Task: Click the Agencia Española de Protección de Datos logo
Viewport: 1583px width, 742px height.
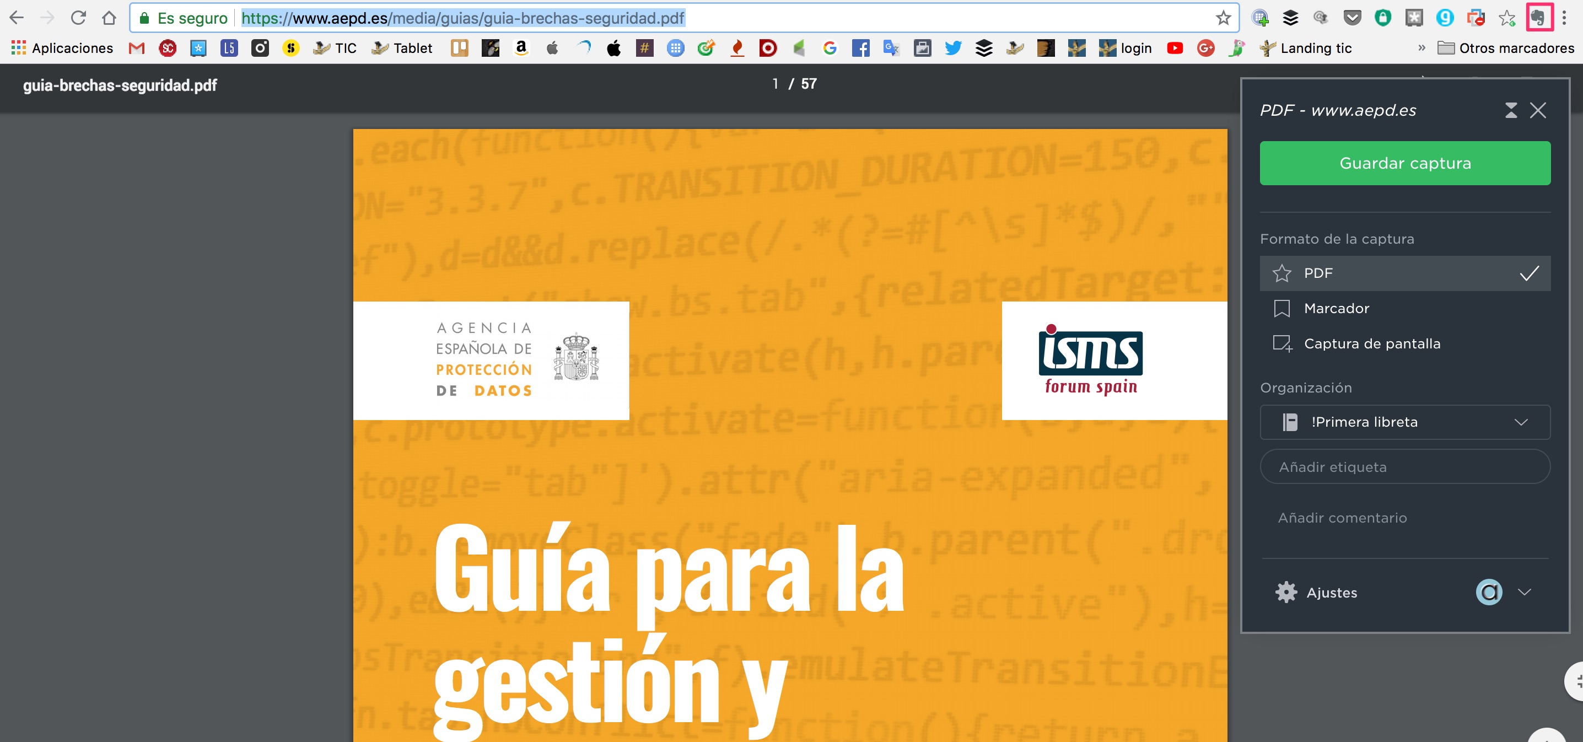Action: (x=517, y=359)
